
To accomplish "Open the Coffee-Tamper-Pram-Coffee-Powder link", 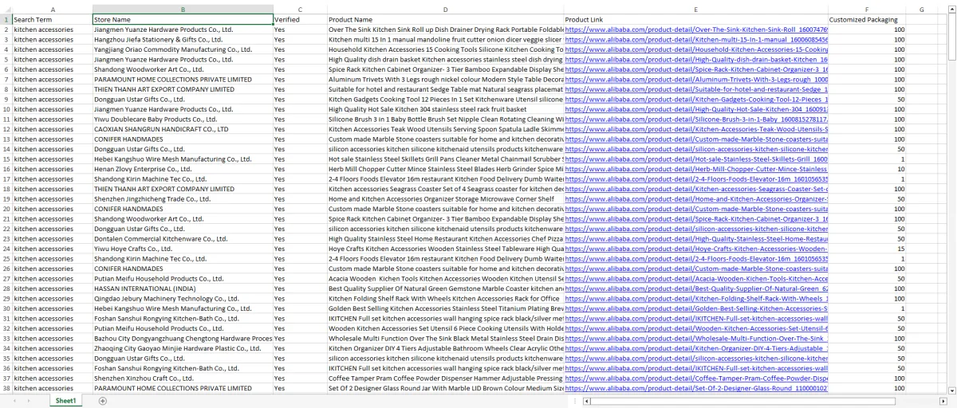I will tap(696, 378).
